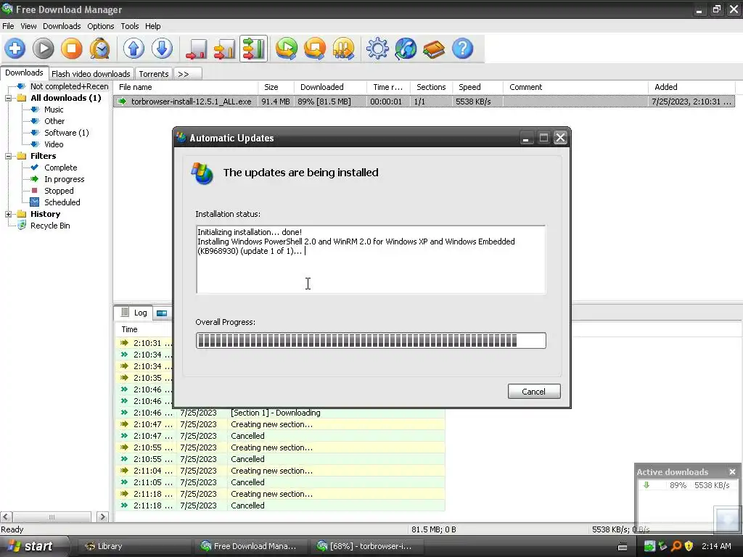Image resolution: width=743 pixels, height=557 pixels.
Task: Sort by the Speed column header
Action: pos(477,87)
